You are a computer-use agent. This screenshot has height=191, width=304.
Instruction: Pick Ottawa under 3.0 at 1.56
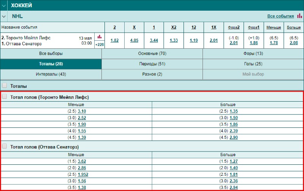[x=82, y=181]
